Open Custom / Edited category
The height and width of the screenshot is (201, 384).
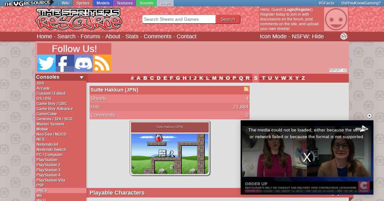pyautogui.click(x=61, y=93)
